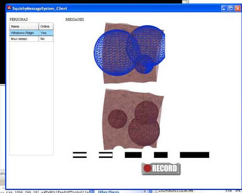Click the largest dark red circle in lower message

tap(144, 132)
